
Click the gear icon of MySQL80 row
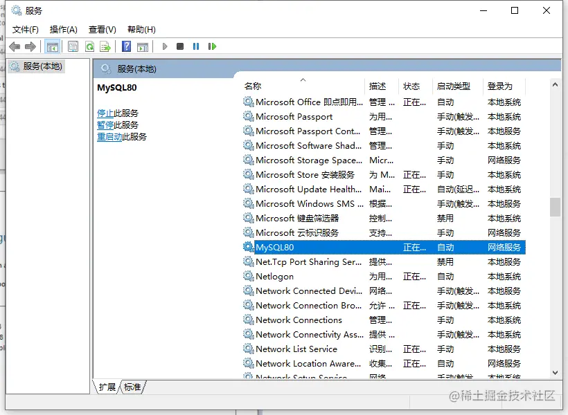pyautogui.click(x=248, y=247)
